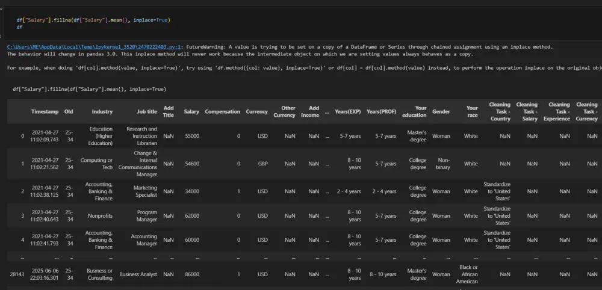Screen dimensions: 602x290
Task: Select the Other Currency column header
Action: (285, 112)
